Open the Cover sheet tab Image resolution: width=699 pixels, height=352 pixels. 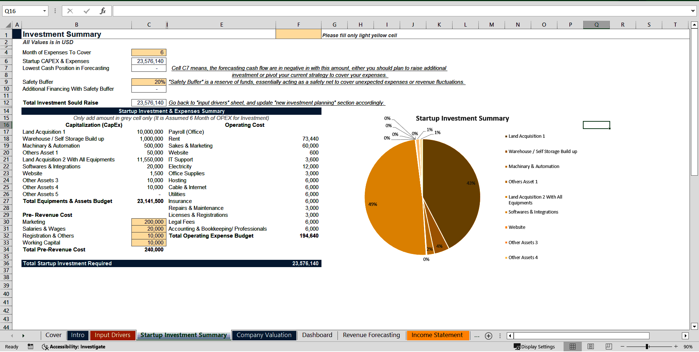53,335
